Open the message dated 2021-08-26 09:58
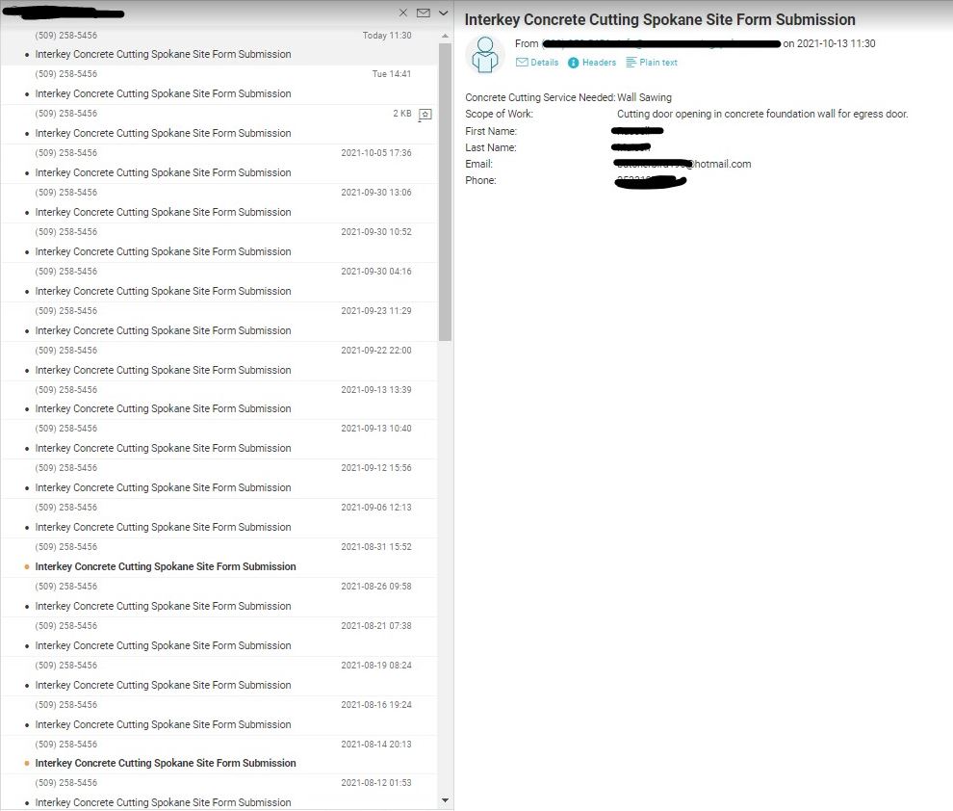The width and height of the screenshot is (953, 811). [219, 597]
